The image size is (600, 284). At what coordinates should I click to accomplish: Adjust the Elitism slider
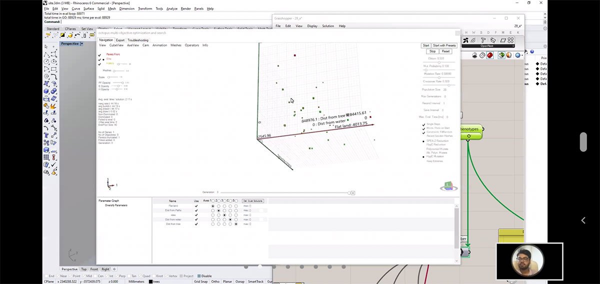click(x=439, y=62)
